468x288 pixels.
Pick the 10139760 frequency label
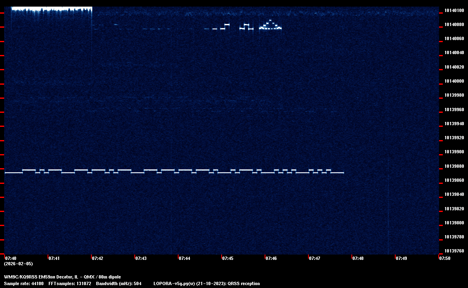coord(454,251)
